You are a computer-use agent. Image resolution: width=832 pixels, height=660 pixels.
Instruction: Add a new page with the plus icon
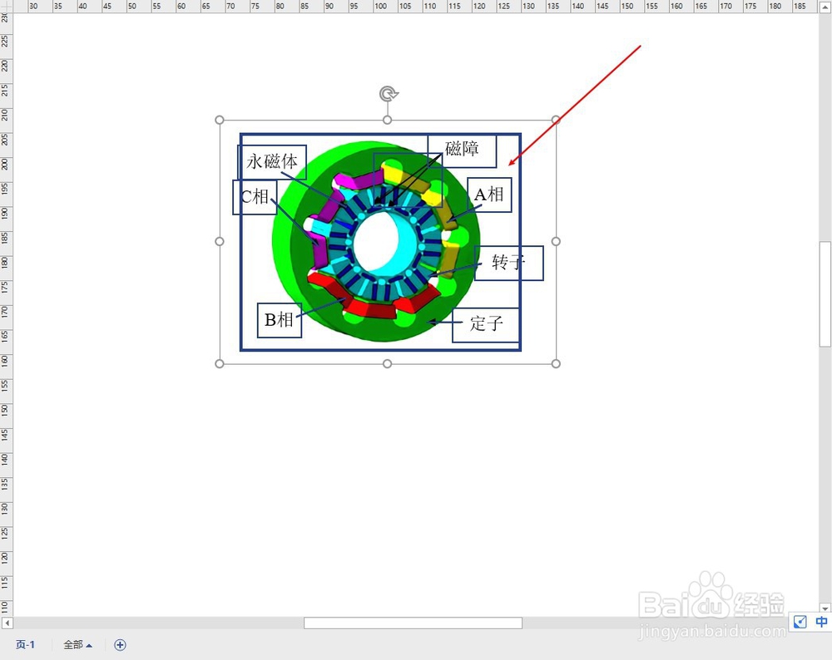120,645
